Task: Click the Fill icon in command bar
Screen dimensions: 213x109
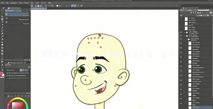Action: [x=57, y=6]
